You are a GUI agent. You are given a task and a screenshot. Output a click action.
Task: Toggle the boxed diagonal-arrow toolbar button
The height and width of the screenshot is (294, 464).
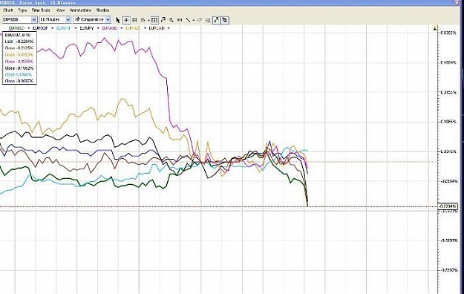217,20
